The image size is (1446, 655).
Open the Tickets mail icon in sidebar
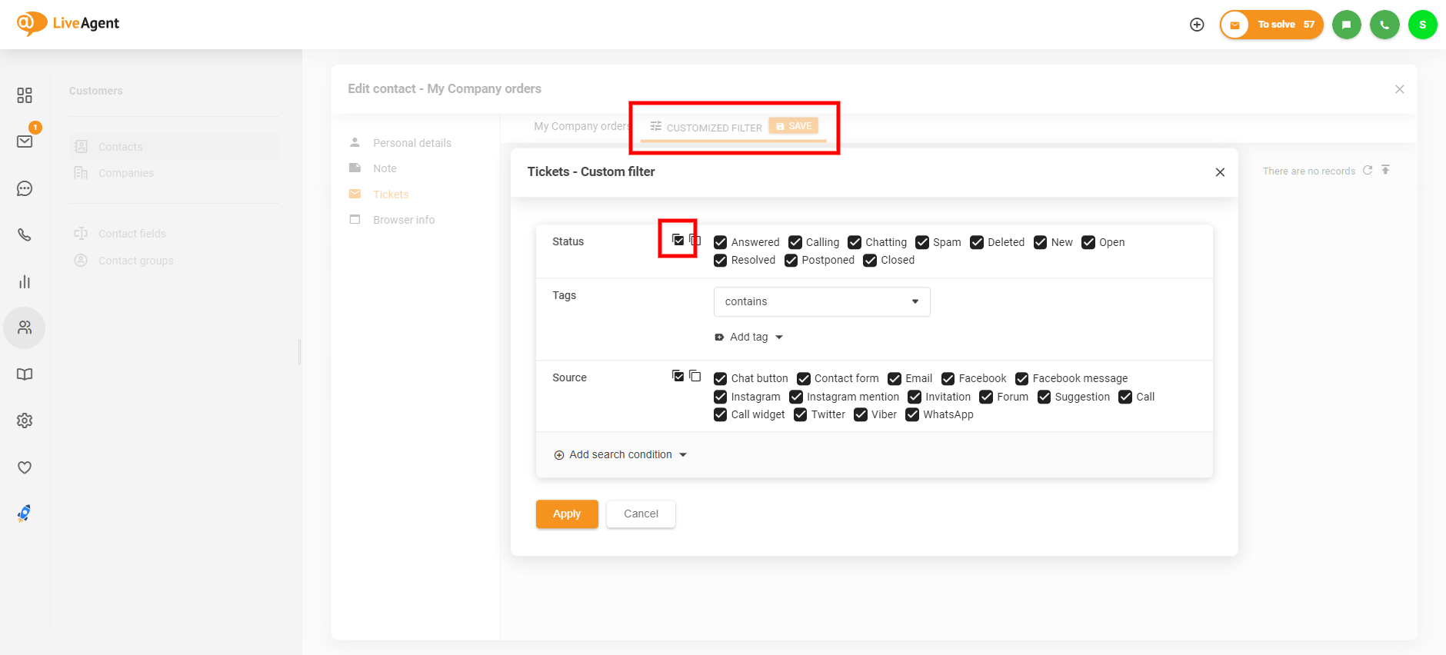[x=25, y=141]
